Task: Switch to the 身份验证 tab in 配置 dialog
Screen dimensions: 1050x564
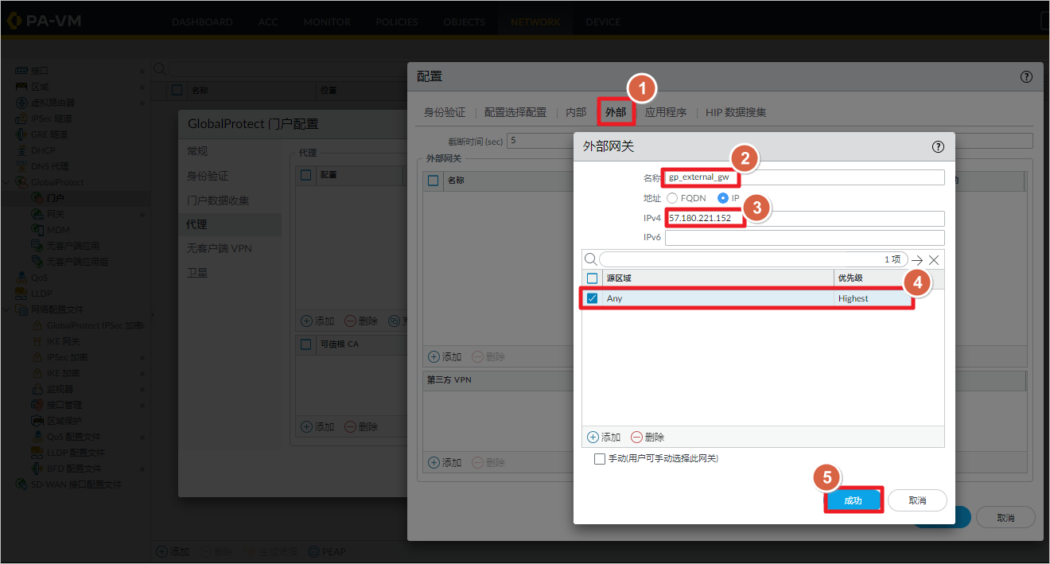Action: tap(445, 112)
